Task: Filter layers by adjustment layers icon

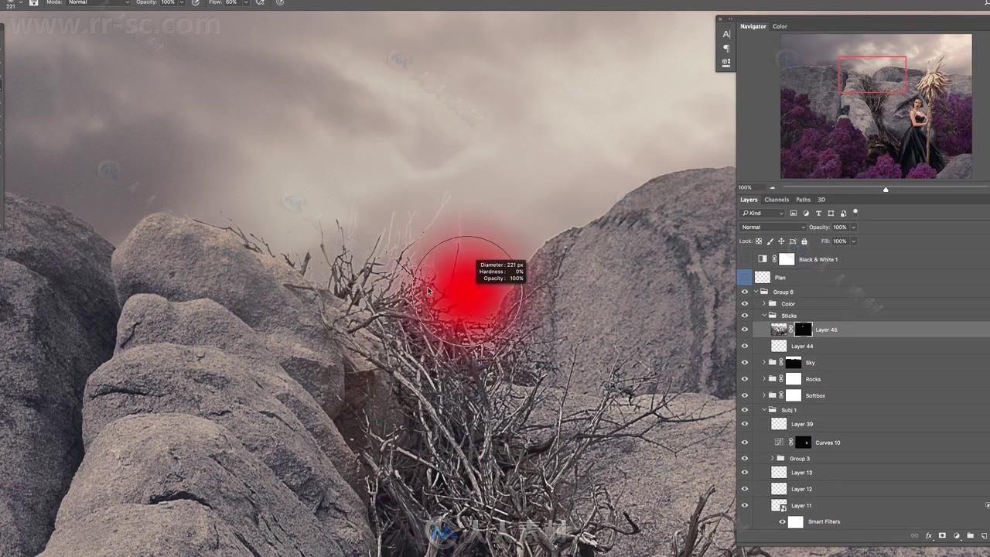Action: (806, 213)
